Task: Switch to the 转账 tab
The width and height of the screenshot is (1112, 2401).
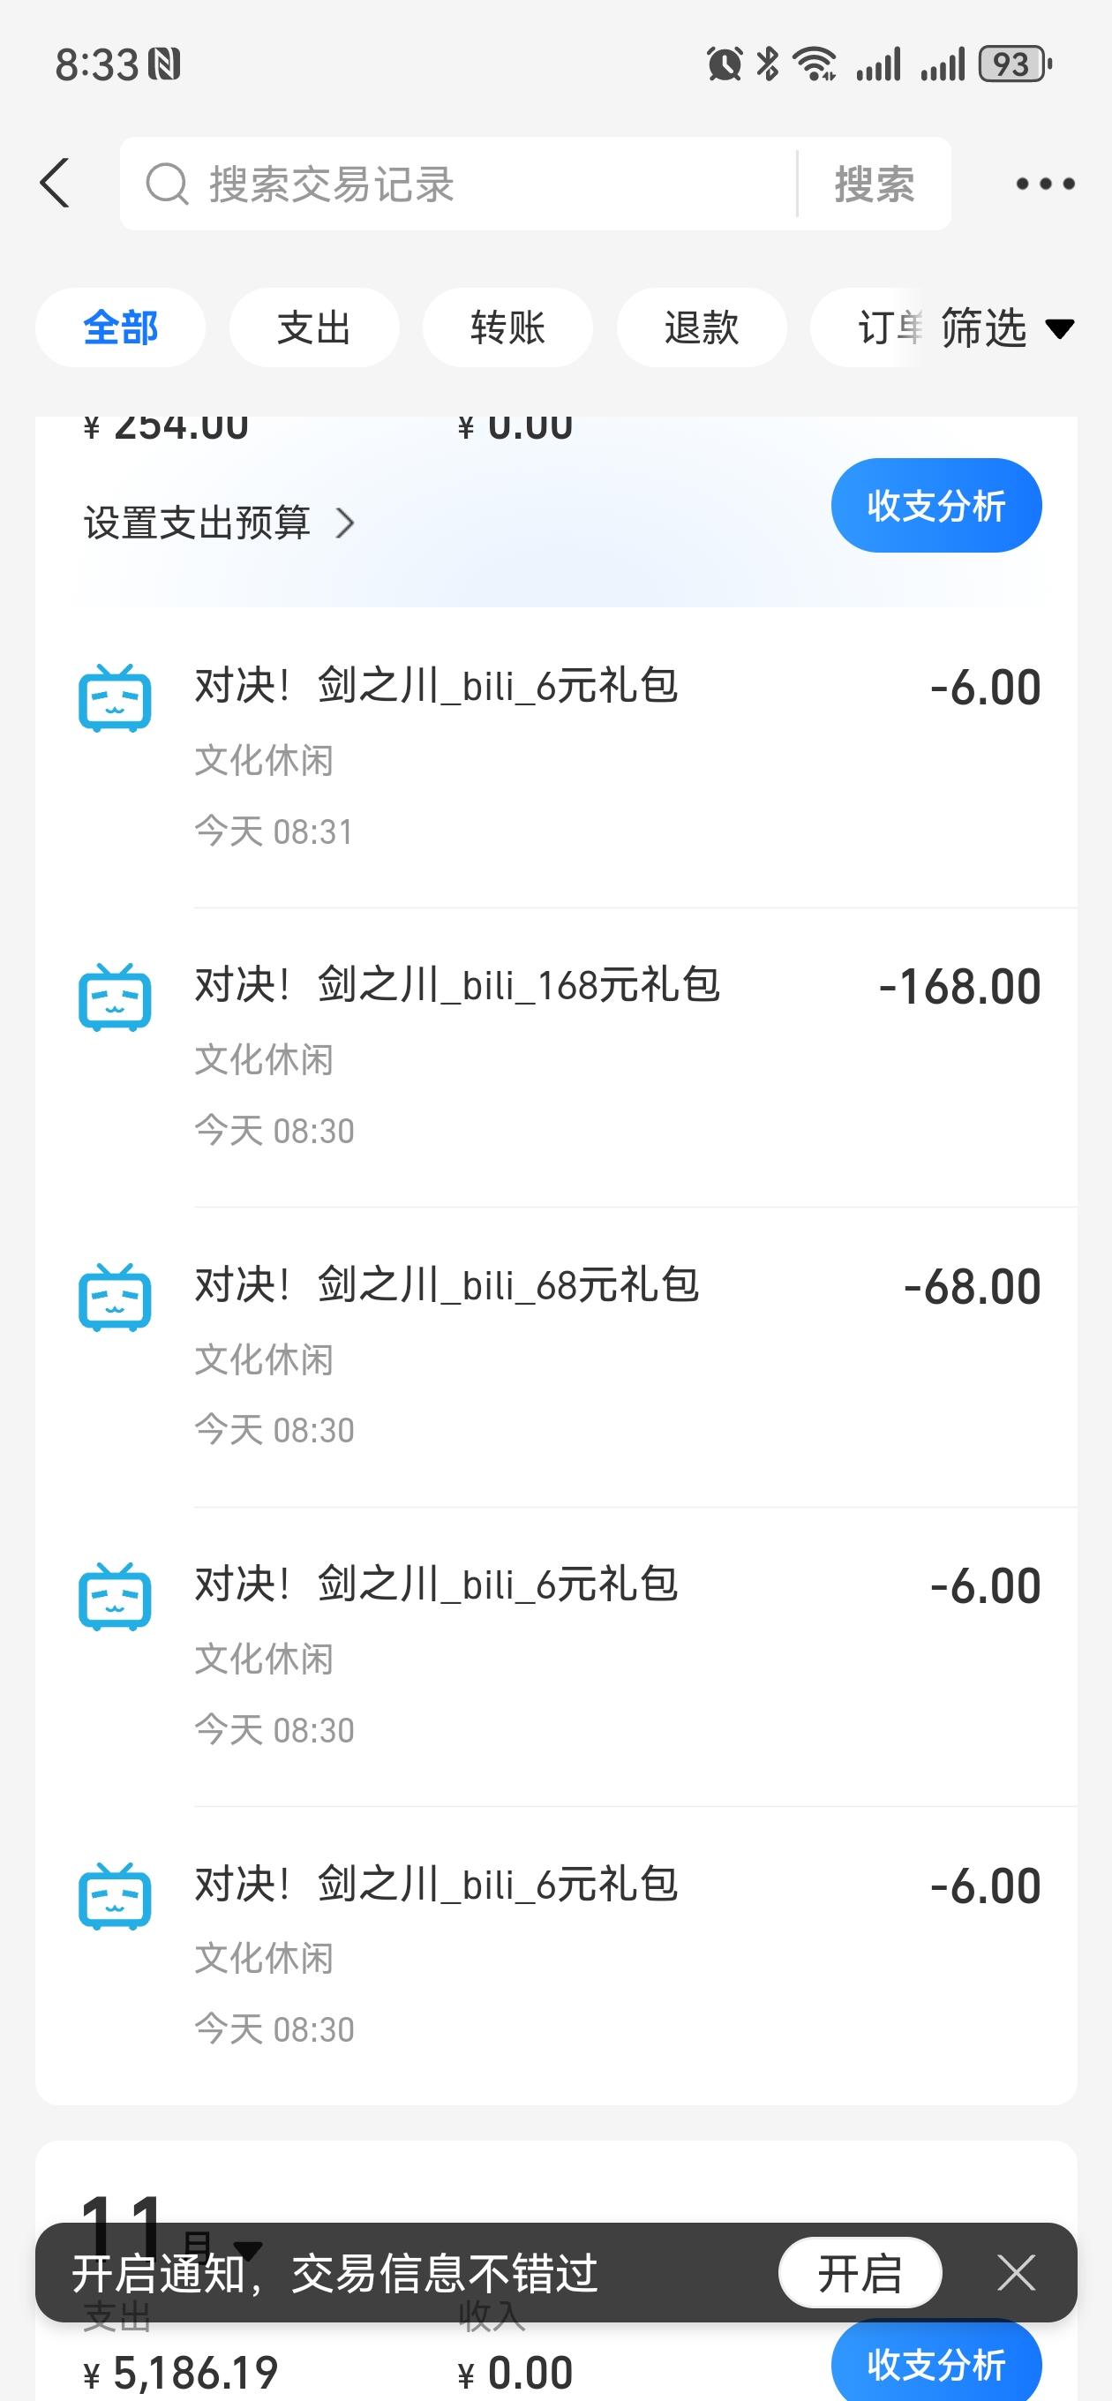Action: [x=507, y=328]
